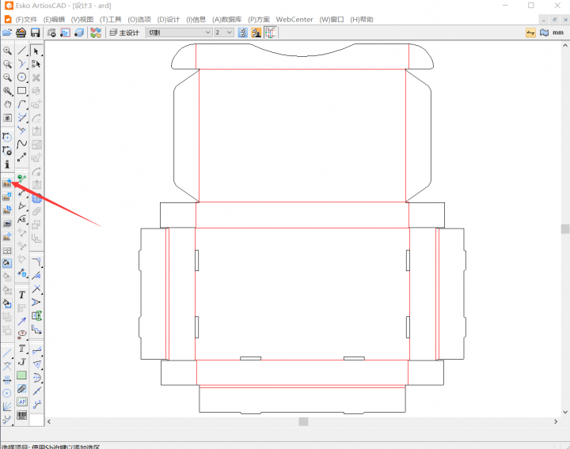Select the Line drawing tool

[x=22, y=51]
